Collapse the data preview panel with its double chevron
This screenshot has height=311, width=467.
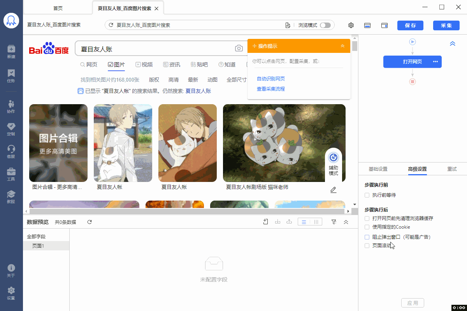pyautogui.click(x=346, y=222)
